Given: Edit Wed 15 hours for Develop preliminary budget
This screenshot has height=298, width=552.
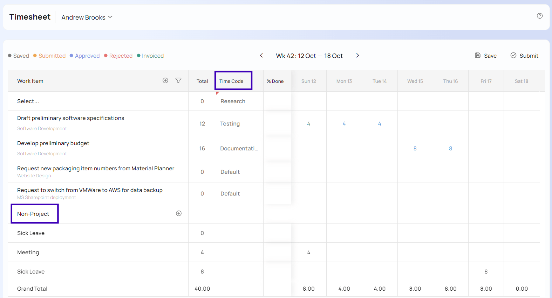Looking at the screenshot, I should pyautogui.click(x=415, y=148).
